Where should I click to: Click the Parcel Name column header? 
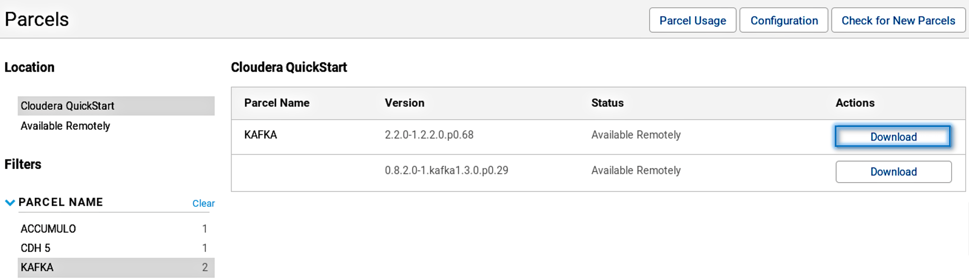point(277,103)
